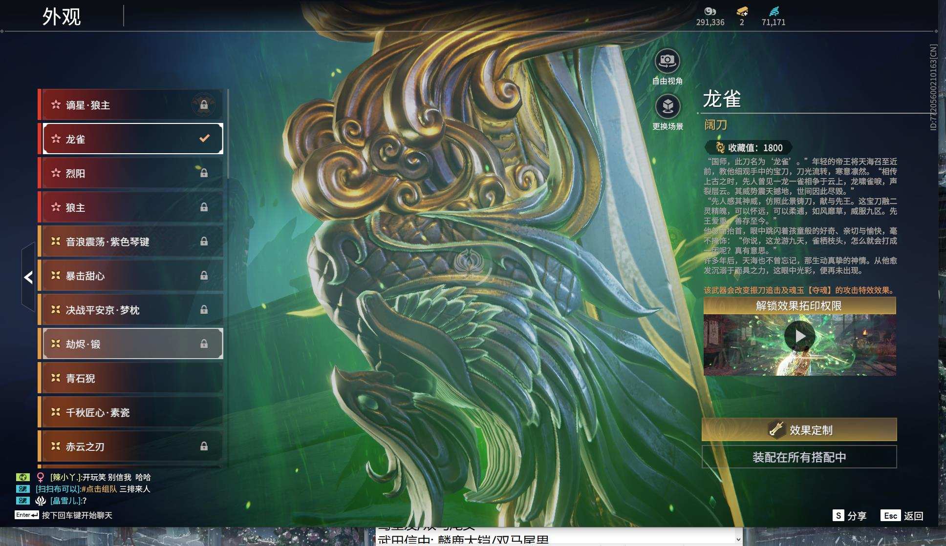Click the skin list scrollbar
This screenshot has width=946, height=546.
[228, 134]
